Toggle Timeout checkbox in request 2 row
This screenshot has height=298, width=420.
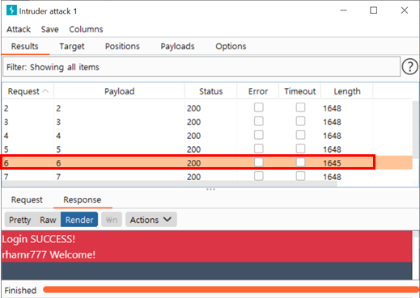click(300, 107)
